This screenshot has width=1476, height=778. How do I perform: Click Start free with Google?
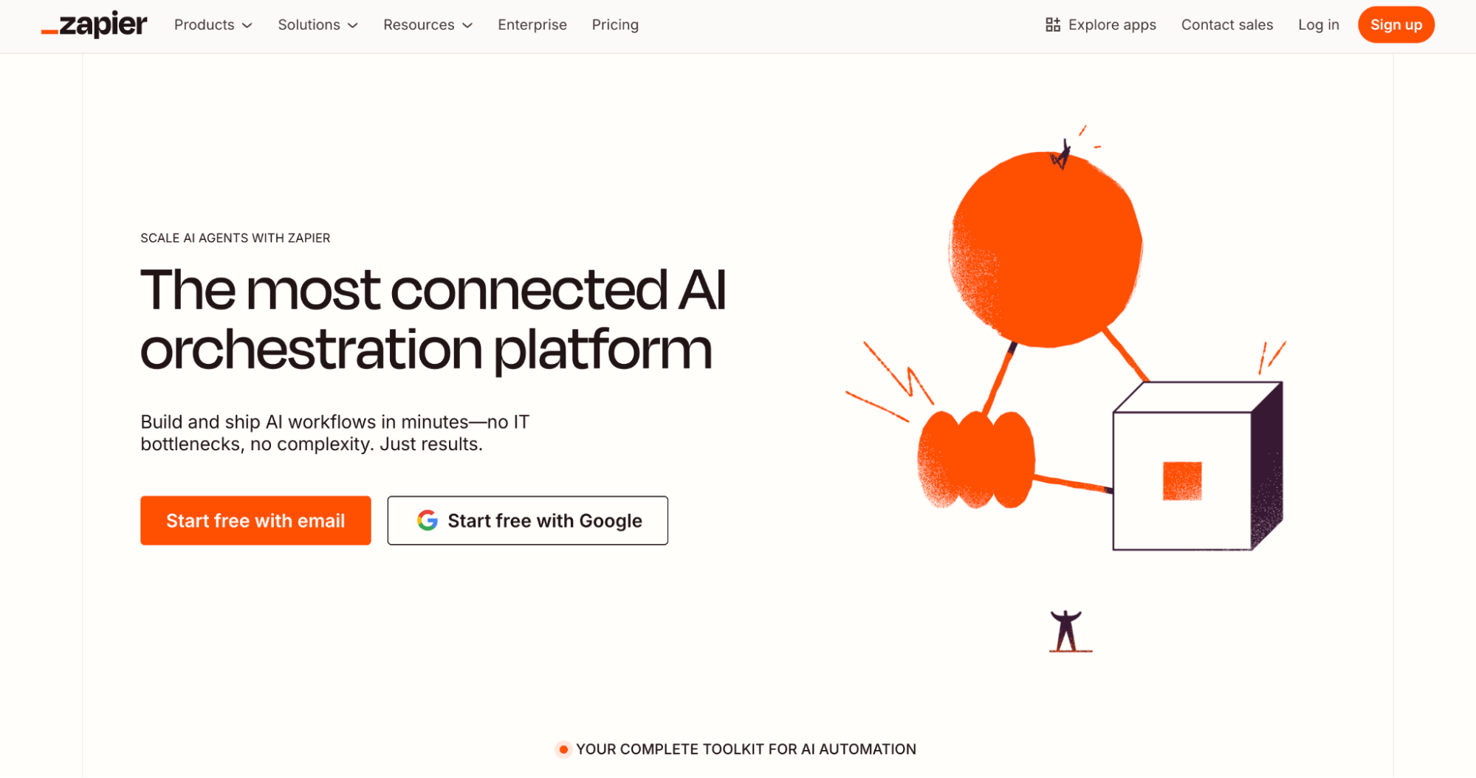(527, 520)
